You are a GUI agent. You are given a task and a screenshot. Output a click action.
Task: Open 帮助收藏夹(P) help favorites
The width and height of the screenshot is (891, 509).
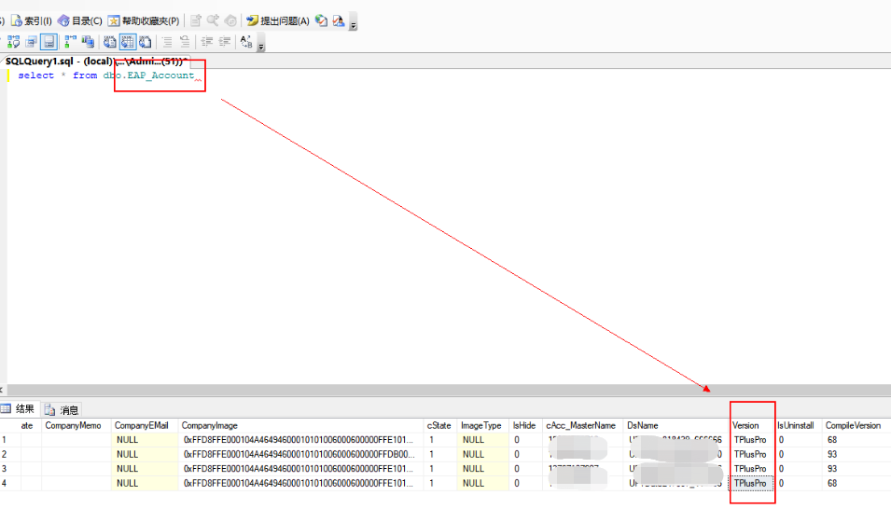click(x=143, y=21)
